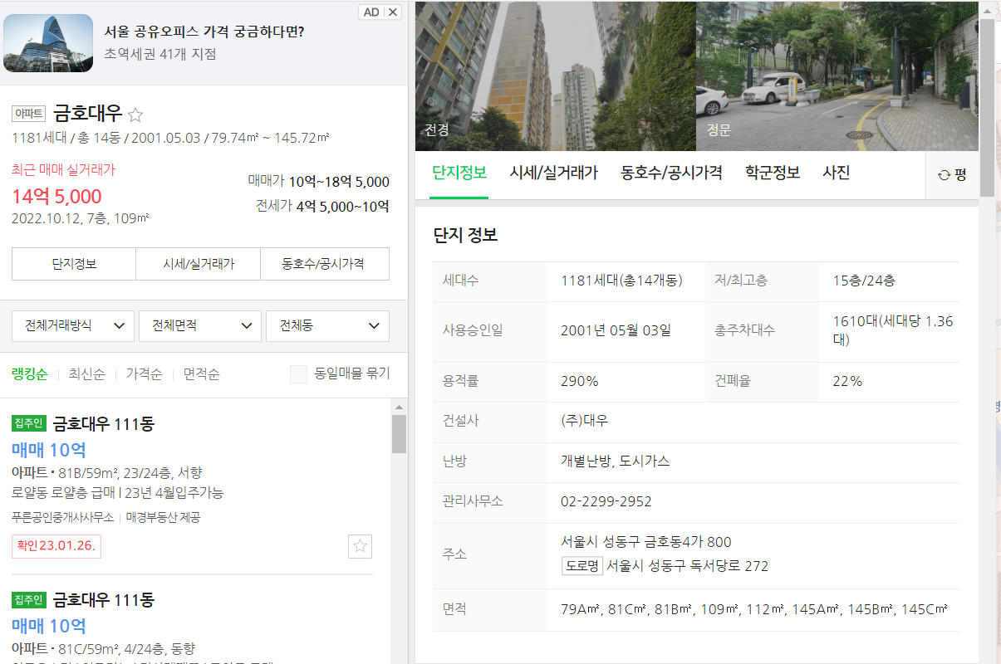Click the 면적 list of unit types
Screen dimensions: 1001x664
click(x=754, y=609)
